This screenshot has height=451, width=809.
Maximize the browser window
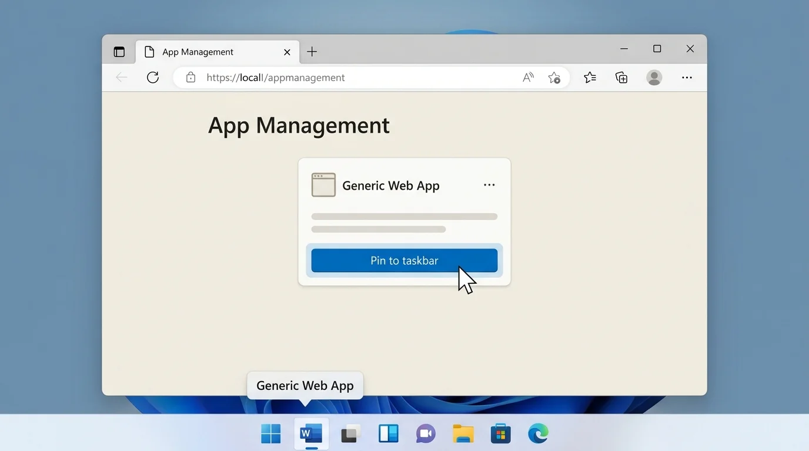coord(657,49)
